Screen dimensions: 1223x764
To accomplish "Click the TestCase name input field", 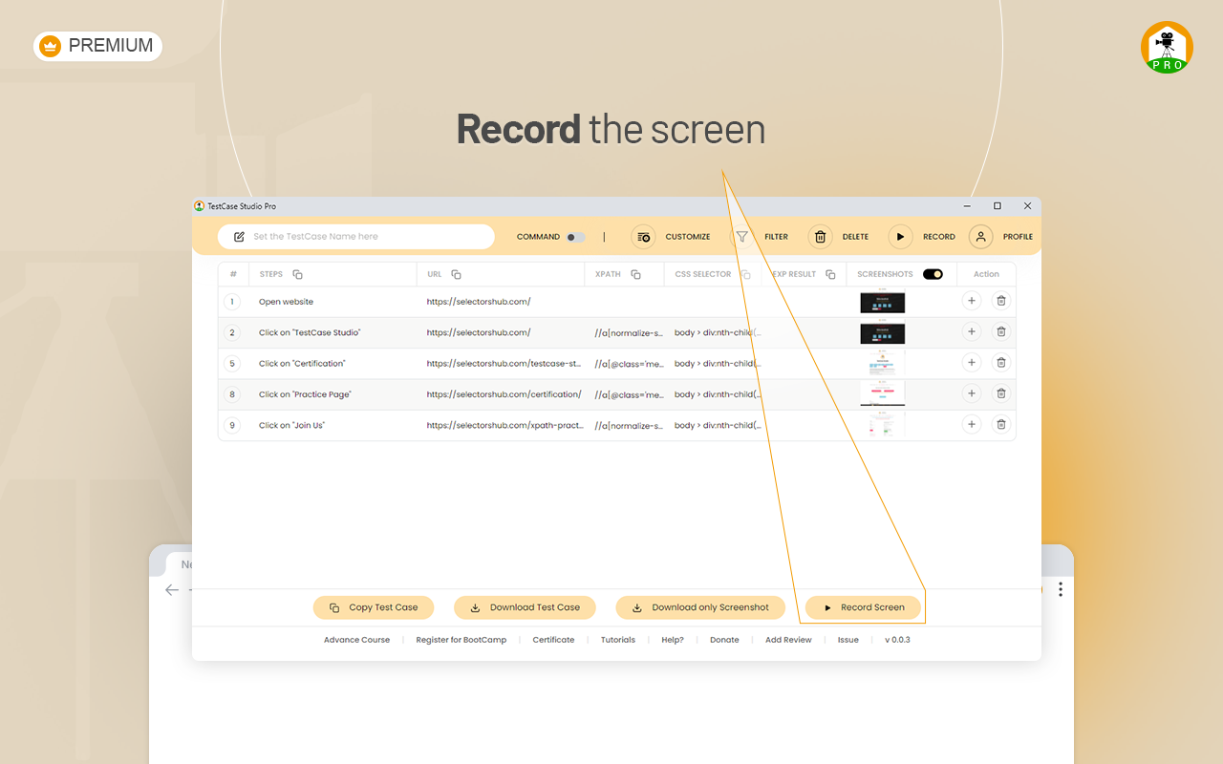I will 355,236.
